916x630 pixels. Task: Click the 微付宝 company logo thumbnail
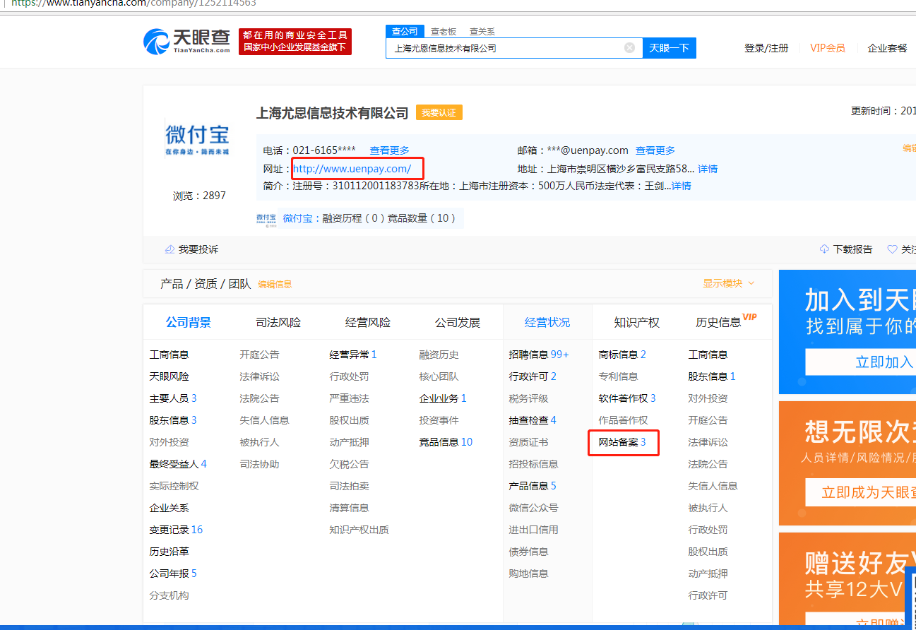coord(197,140)
